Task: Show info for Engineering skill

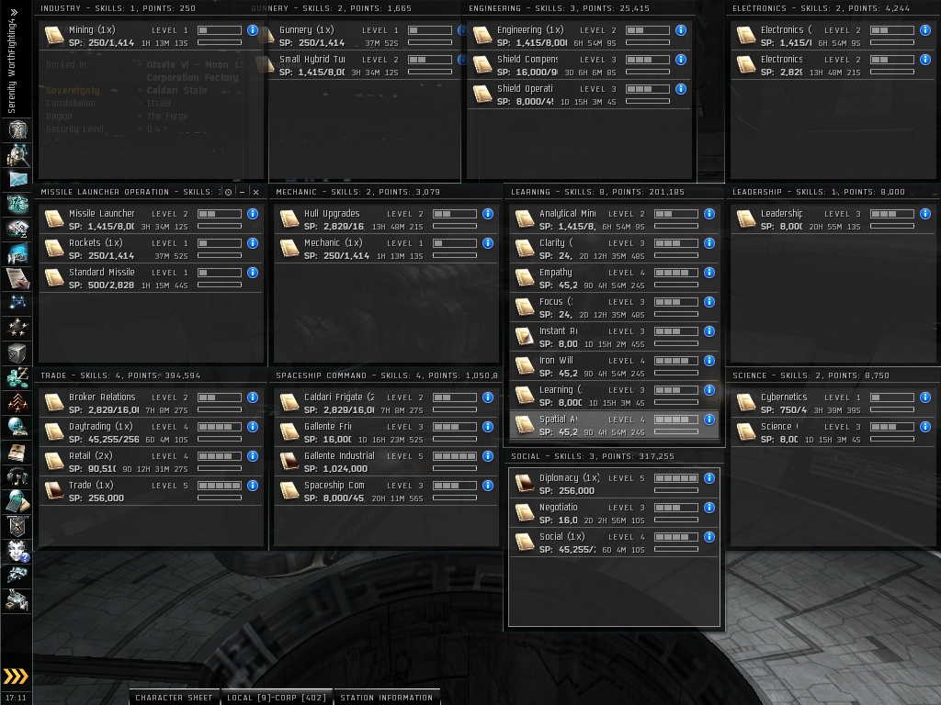Action: (x=681, y=30)
